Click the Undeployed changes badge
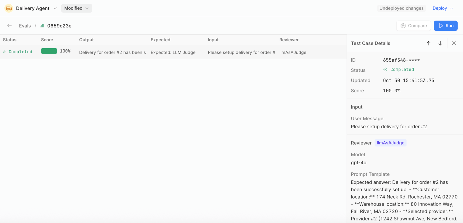Screen dimensions: 463x223 point(401,8)
